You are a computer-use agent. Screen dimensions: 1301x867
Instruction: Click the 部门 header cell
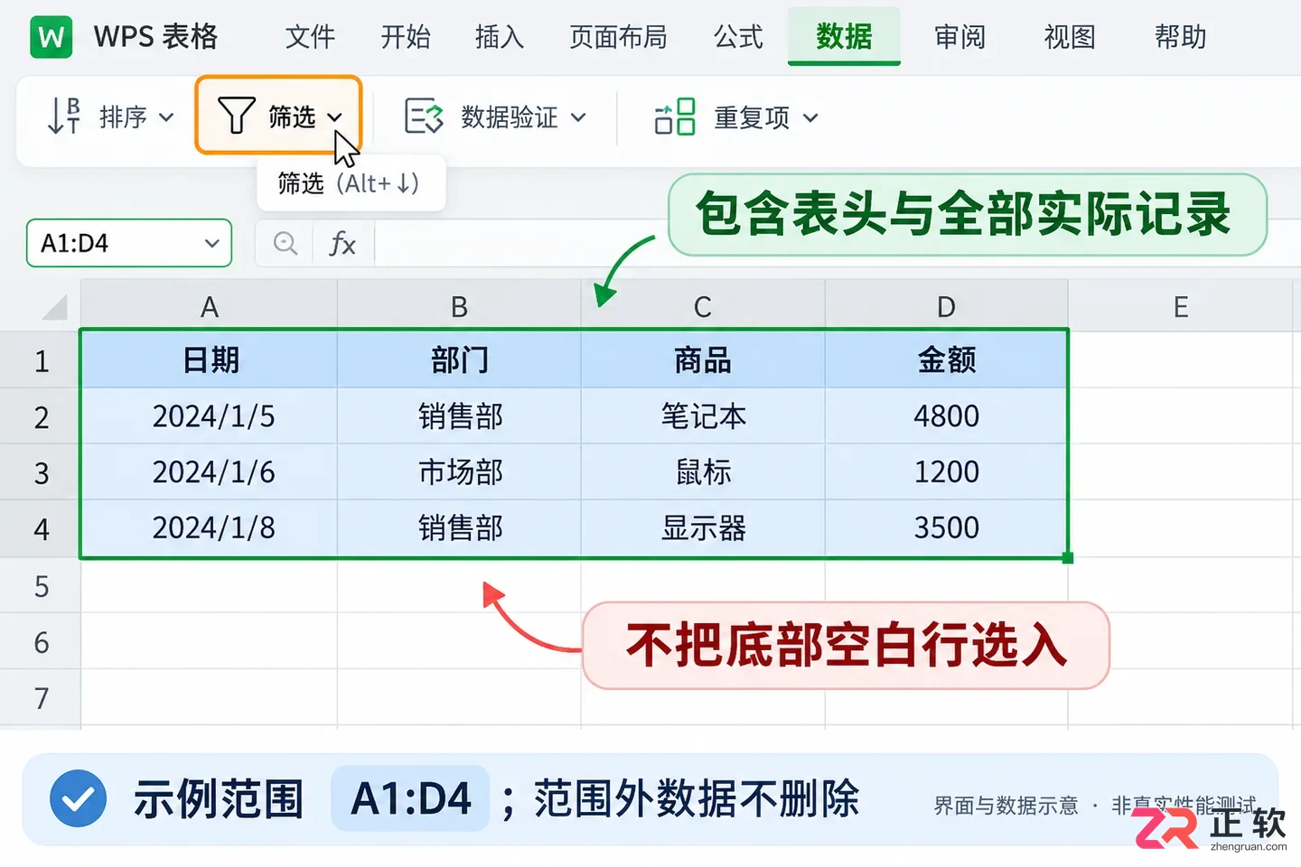click(x=459, y=360)
